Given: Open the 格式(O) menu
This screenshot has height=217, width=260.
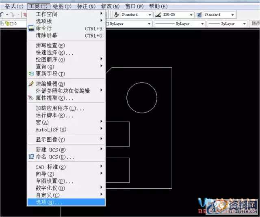Looking at the screenshot, I should (x=14, y=6).
